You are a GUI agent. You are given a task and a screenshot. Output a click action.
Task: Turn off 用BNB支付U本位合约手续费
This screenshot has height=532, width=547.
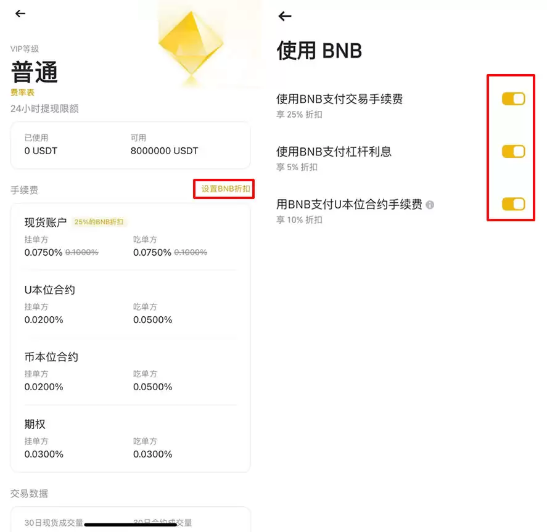(512, 203)
